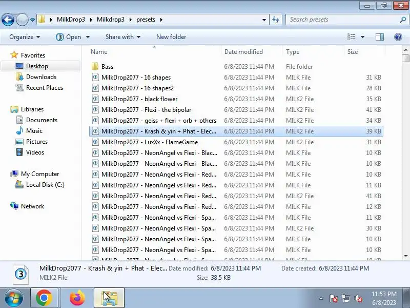Open Action Center flag icon
Viewport: 410px width, 308px height.
click(334, 298)
